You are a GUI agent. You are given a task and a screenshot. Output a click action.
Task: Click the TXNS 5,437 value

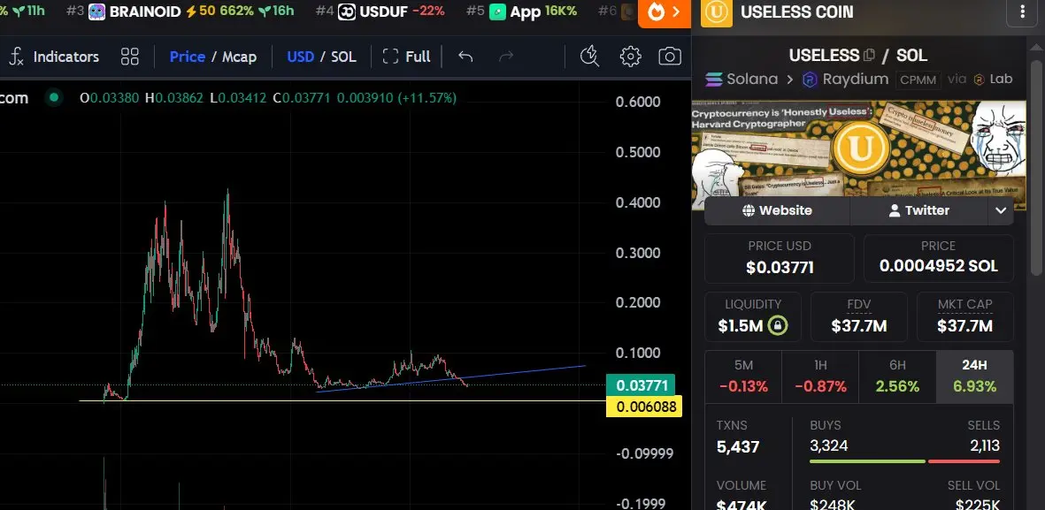tap(738, 446)
